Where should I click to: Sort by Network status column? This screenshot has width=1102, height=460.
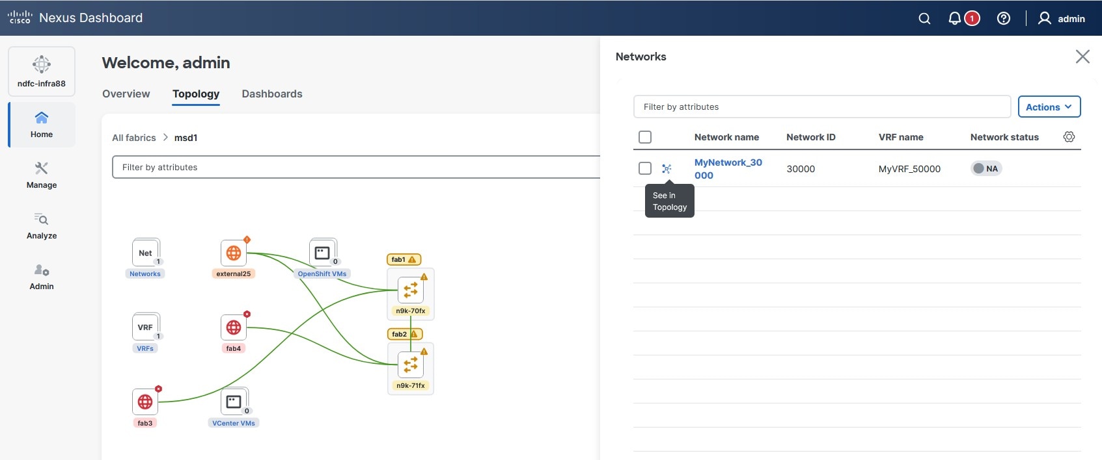pos(1004,137)
